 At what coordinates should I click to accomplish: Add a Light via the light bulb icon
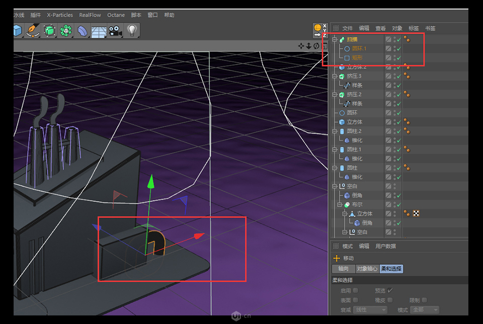(x=132, y=30)
